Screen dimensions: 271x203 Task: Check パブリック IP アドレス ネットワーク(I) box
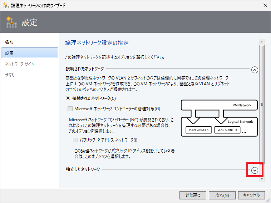tap(75, 140)
